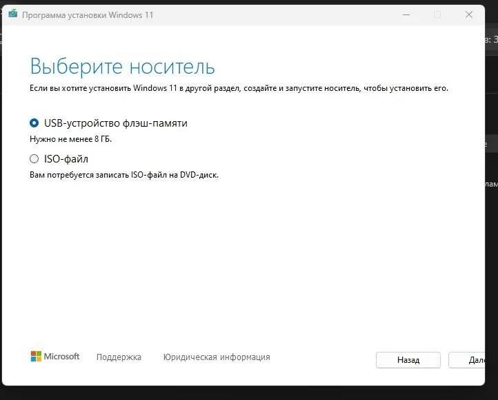Open the Поддержка link
The image size is (498, 400).
pyautogui.click(x=119, y=357)
